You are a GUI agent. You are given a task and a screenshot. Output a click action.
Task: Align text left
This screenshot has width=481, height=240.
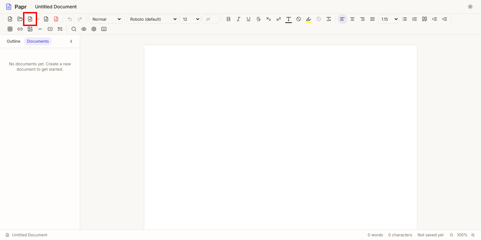tap(342, 19)
